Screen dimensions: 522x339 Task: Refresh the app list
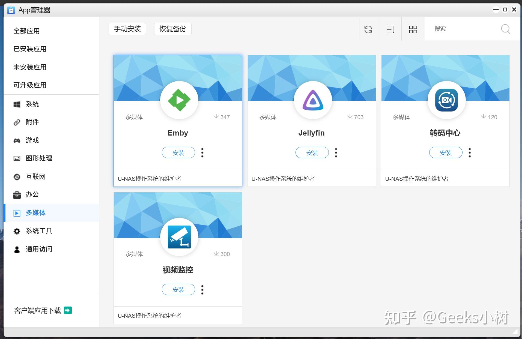point(368,29)
